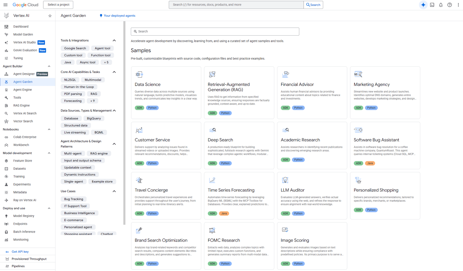463x271 pixels.
Task: Click the Select a project button
Action: 58,5
